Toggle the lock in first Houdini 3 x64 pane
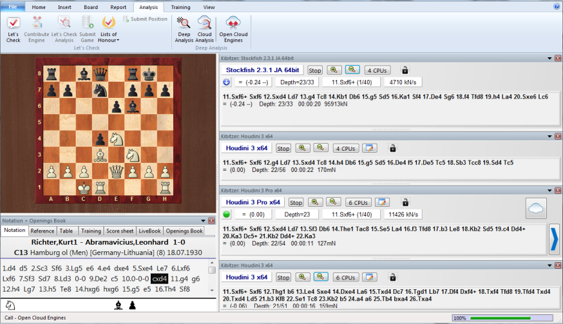This screenshot has height=324, width=563. (x=392, y=148)
